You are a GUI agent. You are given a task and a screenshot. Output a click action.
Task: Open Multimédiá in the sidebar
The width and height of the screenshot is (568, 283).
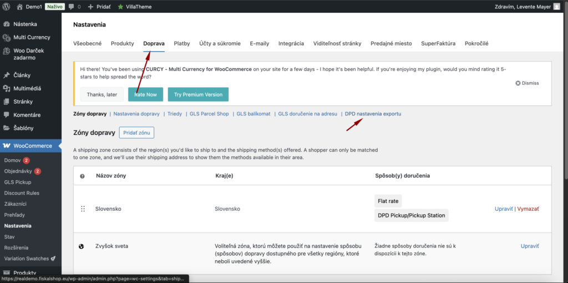pyautogui.click(x=27, y=88)
